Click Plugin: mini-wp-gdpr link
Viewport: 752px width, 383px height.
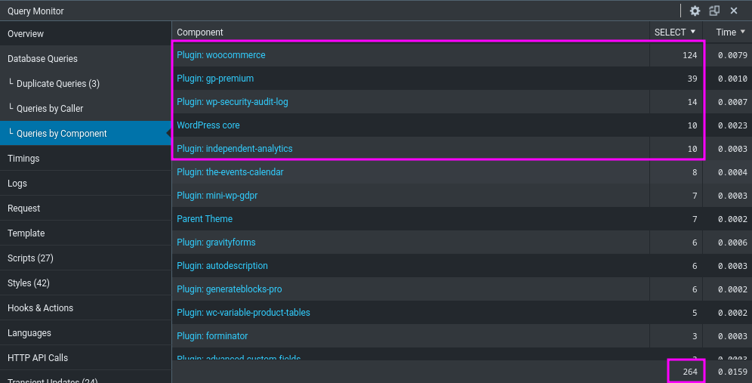[217, 196]
